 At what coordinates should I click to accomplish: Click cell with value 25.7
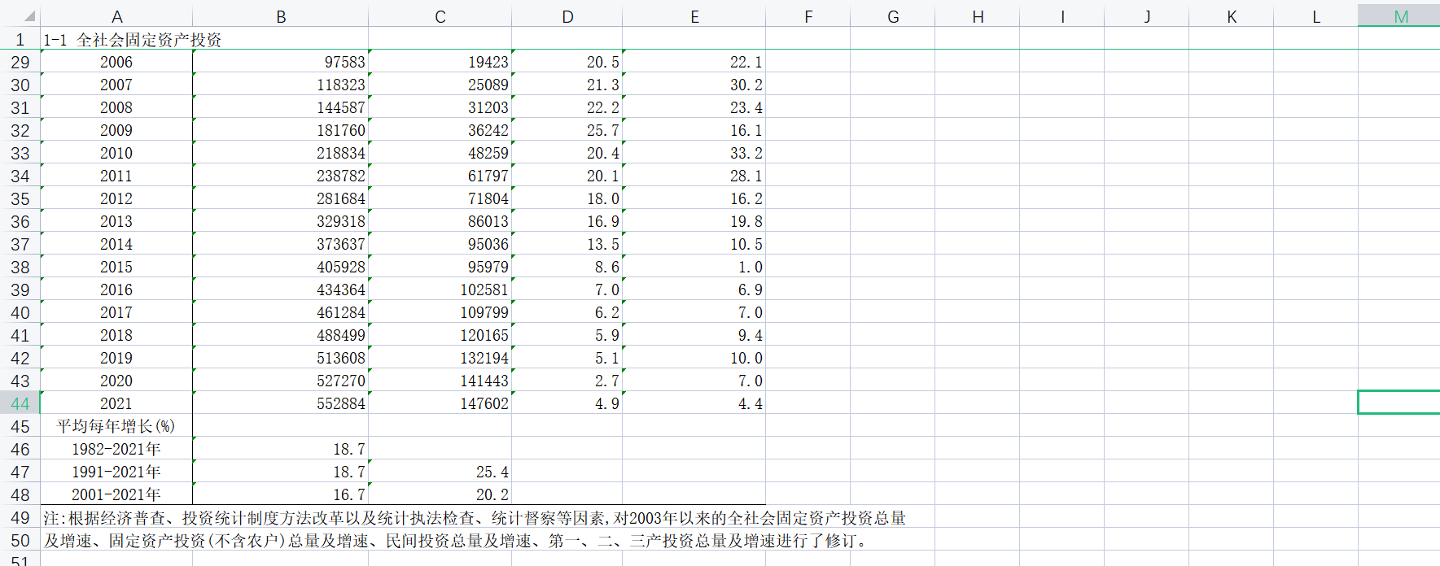pos(567,130)
